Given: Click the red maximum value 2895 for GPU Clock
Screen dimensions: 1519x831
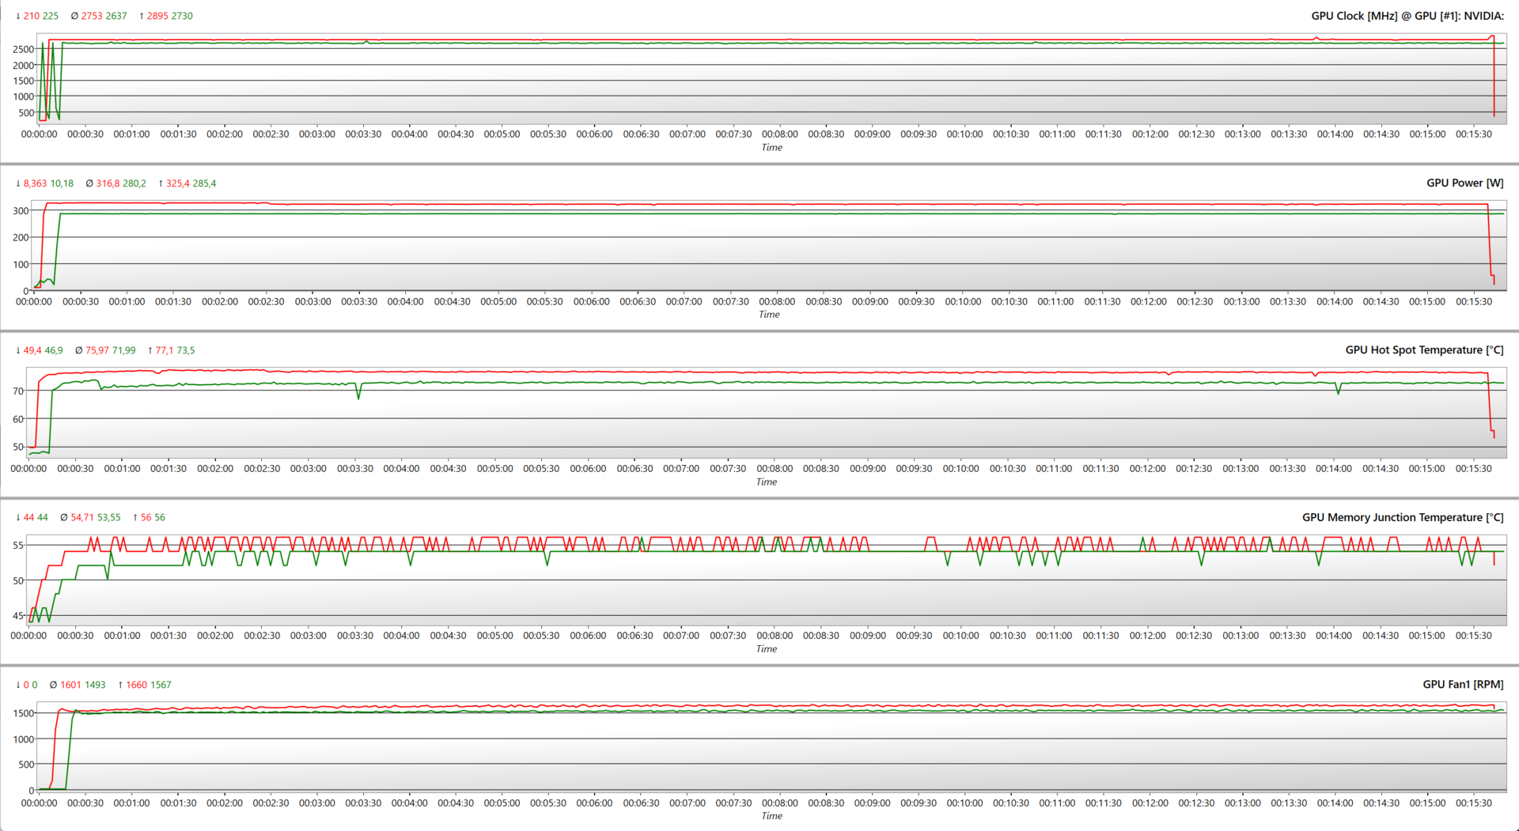Looking at the screenshot, I should tap(157, 16).
